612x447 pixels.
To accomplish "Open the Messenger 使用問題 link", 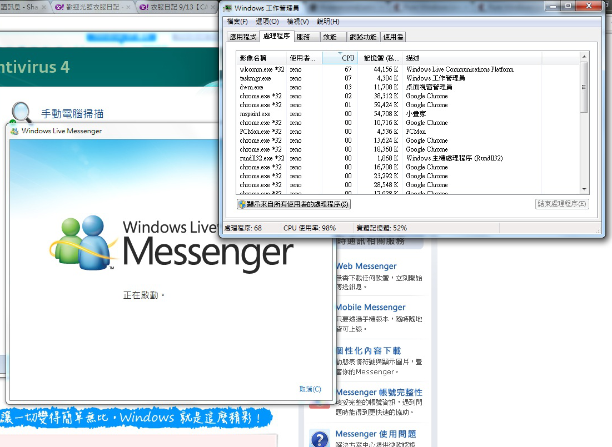I will click(x=376, y=434).
